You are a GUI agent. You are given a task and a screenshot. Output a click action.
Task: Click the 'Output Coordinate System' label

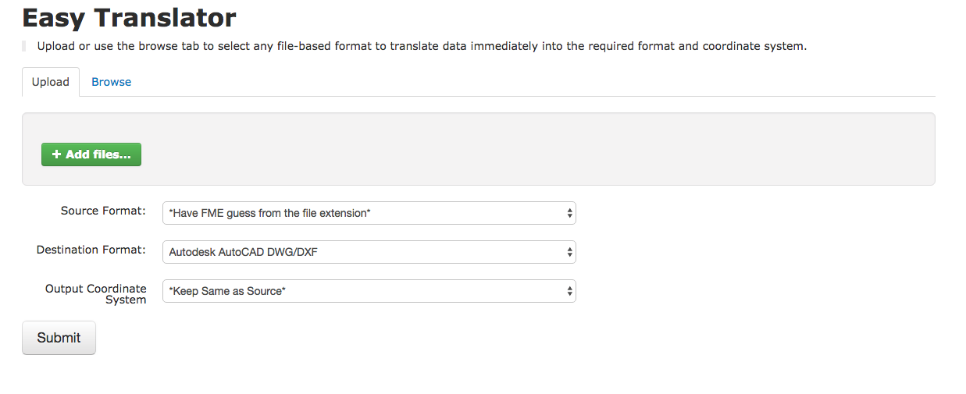point(96,294)
